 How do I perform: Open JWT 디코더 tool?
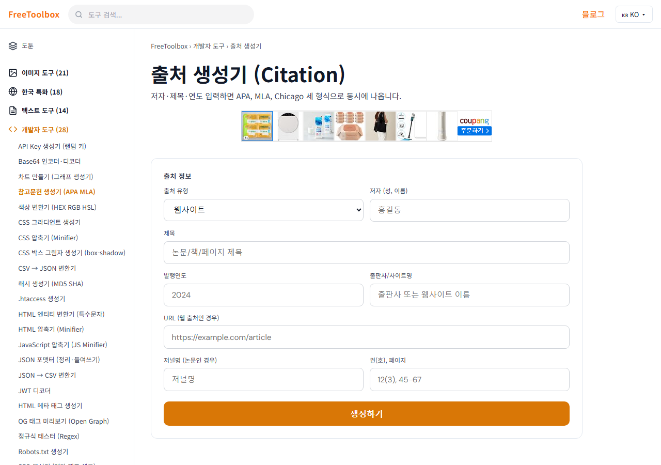[x=35, y=391]
